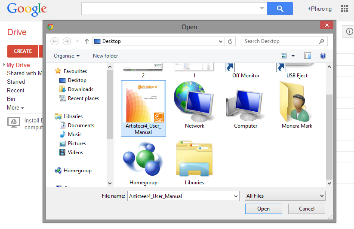The image size is (354, 229).
Task: Close the Open dialog with the red X
Action: (x=326, y=25)
